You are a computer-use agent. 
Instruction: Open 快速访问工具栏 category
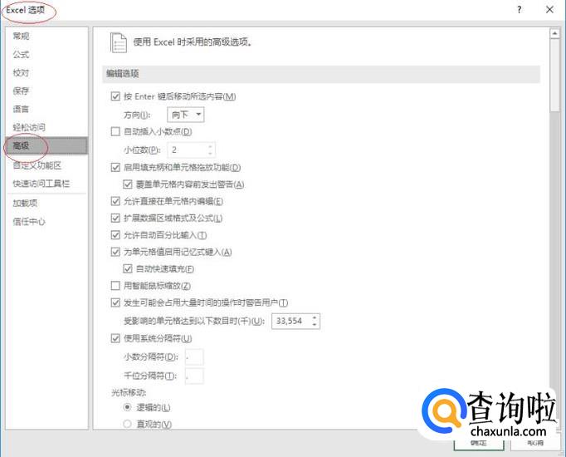(41, 184)
